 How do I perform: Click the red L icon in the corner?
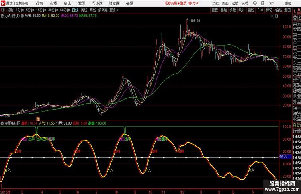(295, 11)
